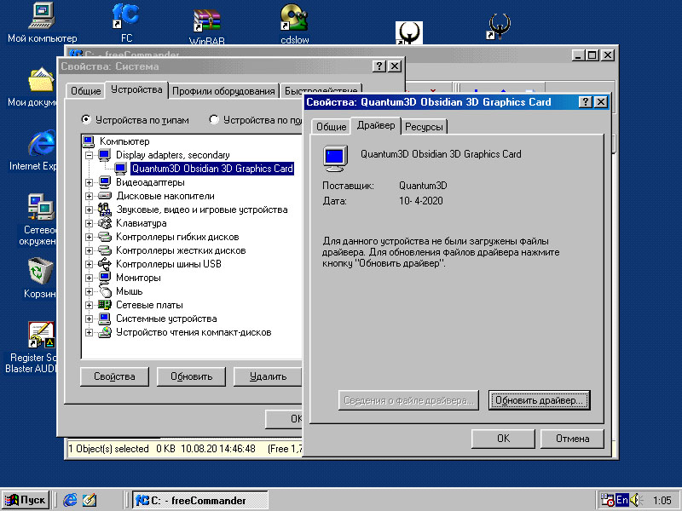Open the Мой компьютер desktop icon
The width and height of the screenshot is (682, 511).
pos(42,15)
